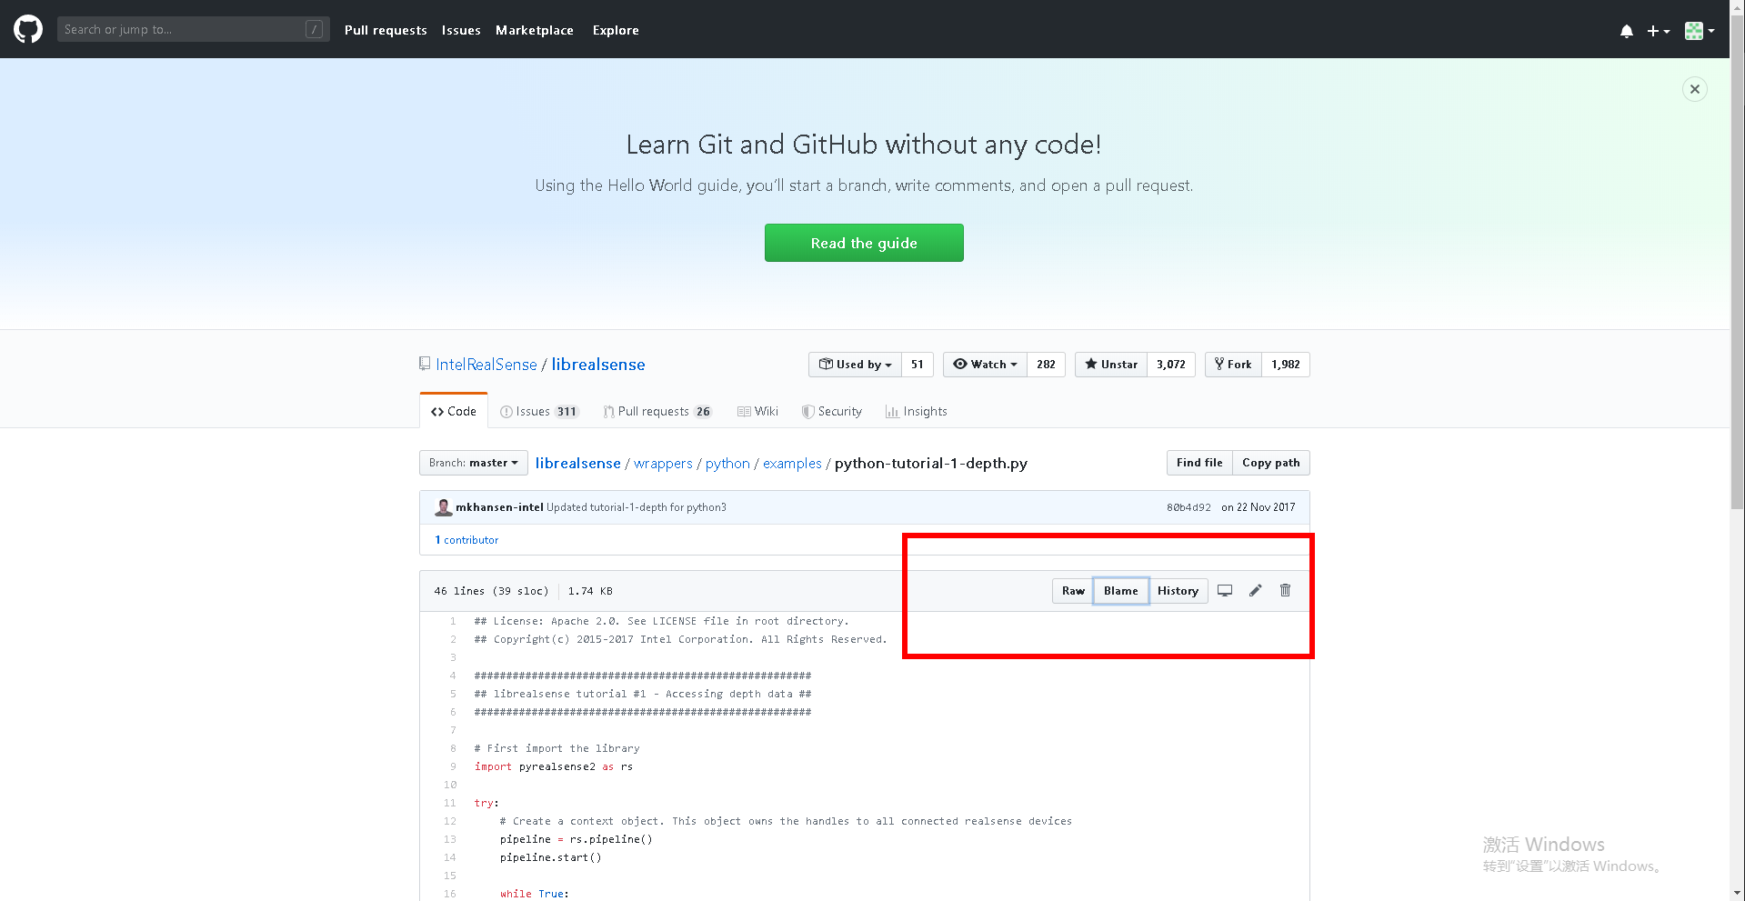
Task: Expand the plus create-new menu
Action: point(1659,31)
